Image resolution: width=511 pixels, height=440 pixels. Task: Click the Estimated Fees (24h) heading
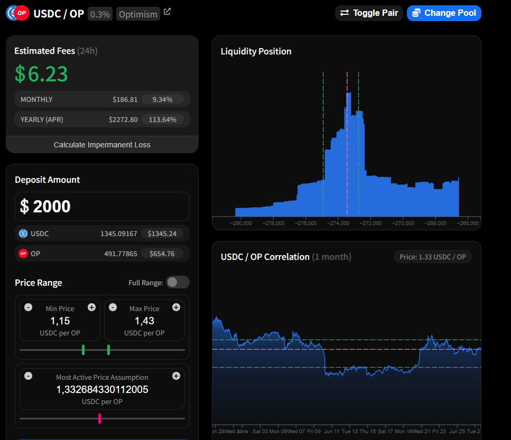[x=55, y=51]
